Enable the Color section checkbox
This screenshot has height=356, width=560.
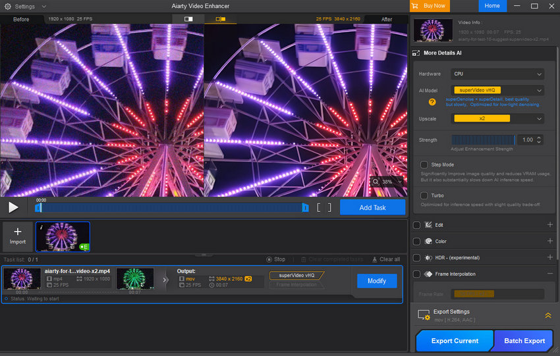(416, 242)
